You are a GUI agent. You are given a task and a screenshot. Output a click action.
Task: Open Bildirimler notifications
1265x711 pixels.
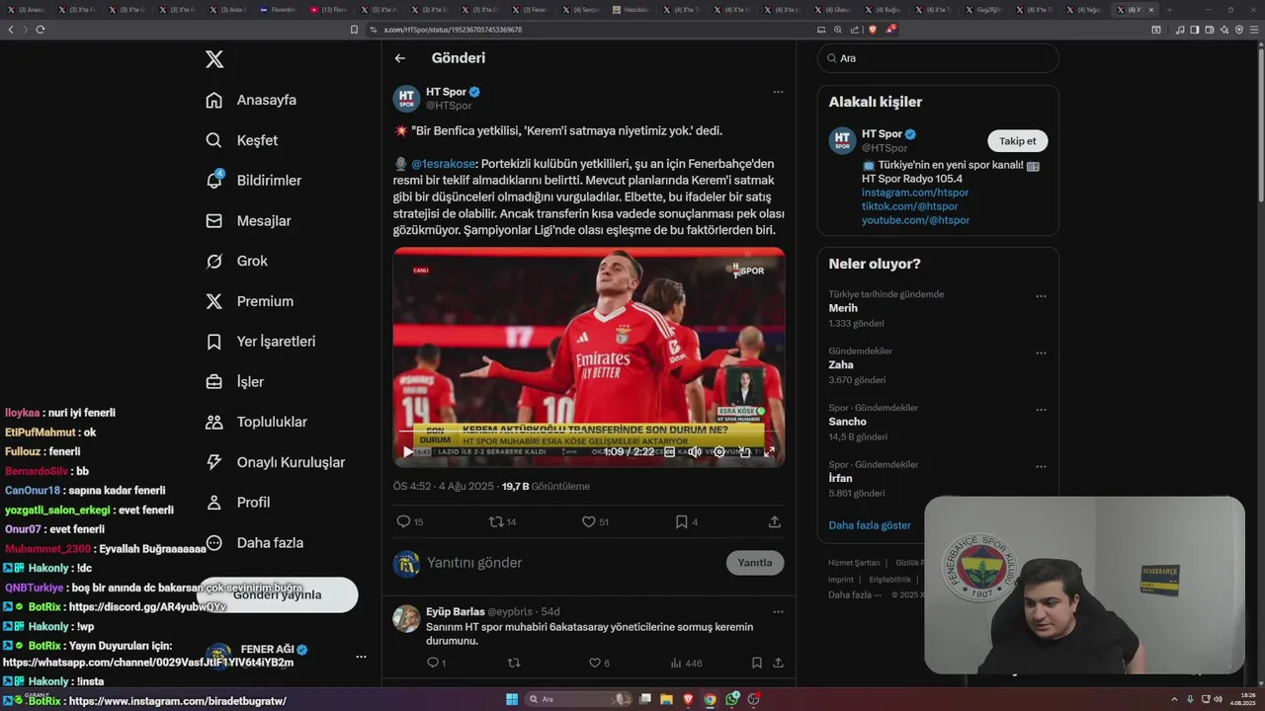(x=253, y=181)
